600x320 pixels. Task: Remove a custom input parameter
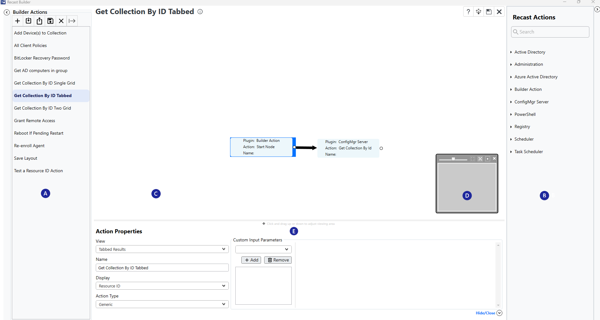click(278, 260)
